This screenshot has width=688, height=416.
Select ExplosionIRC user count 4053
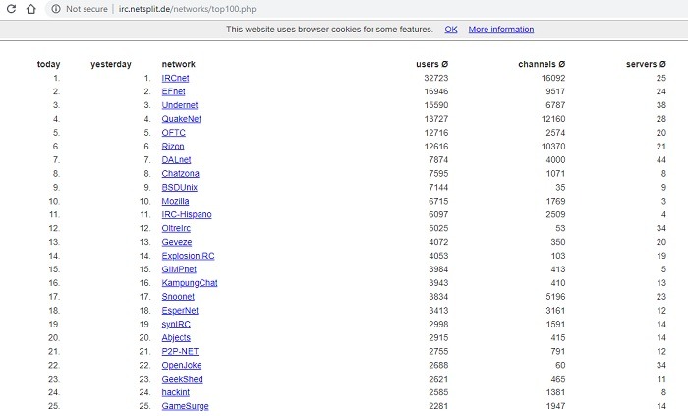coord(438,256)
